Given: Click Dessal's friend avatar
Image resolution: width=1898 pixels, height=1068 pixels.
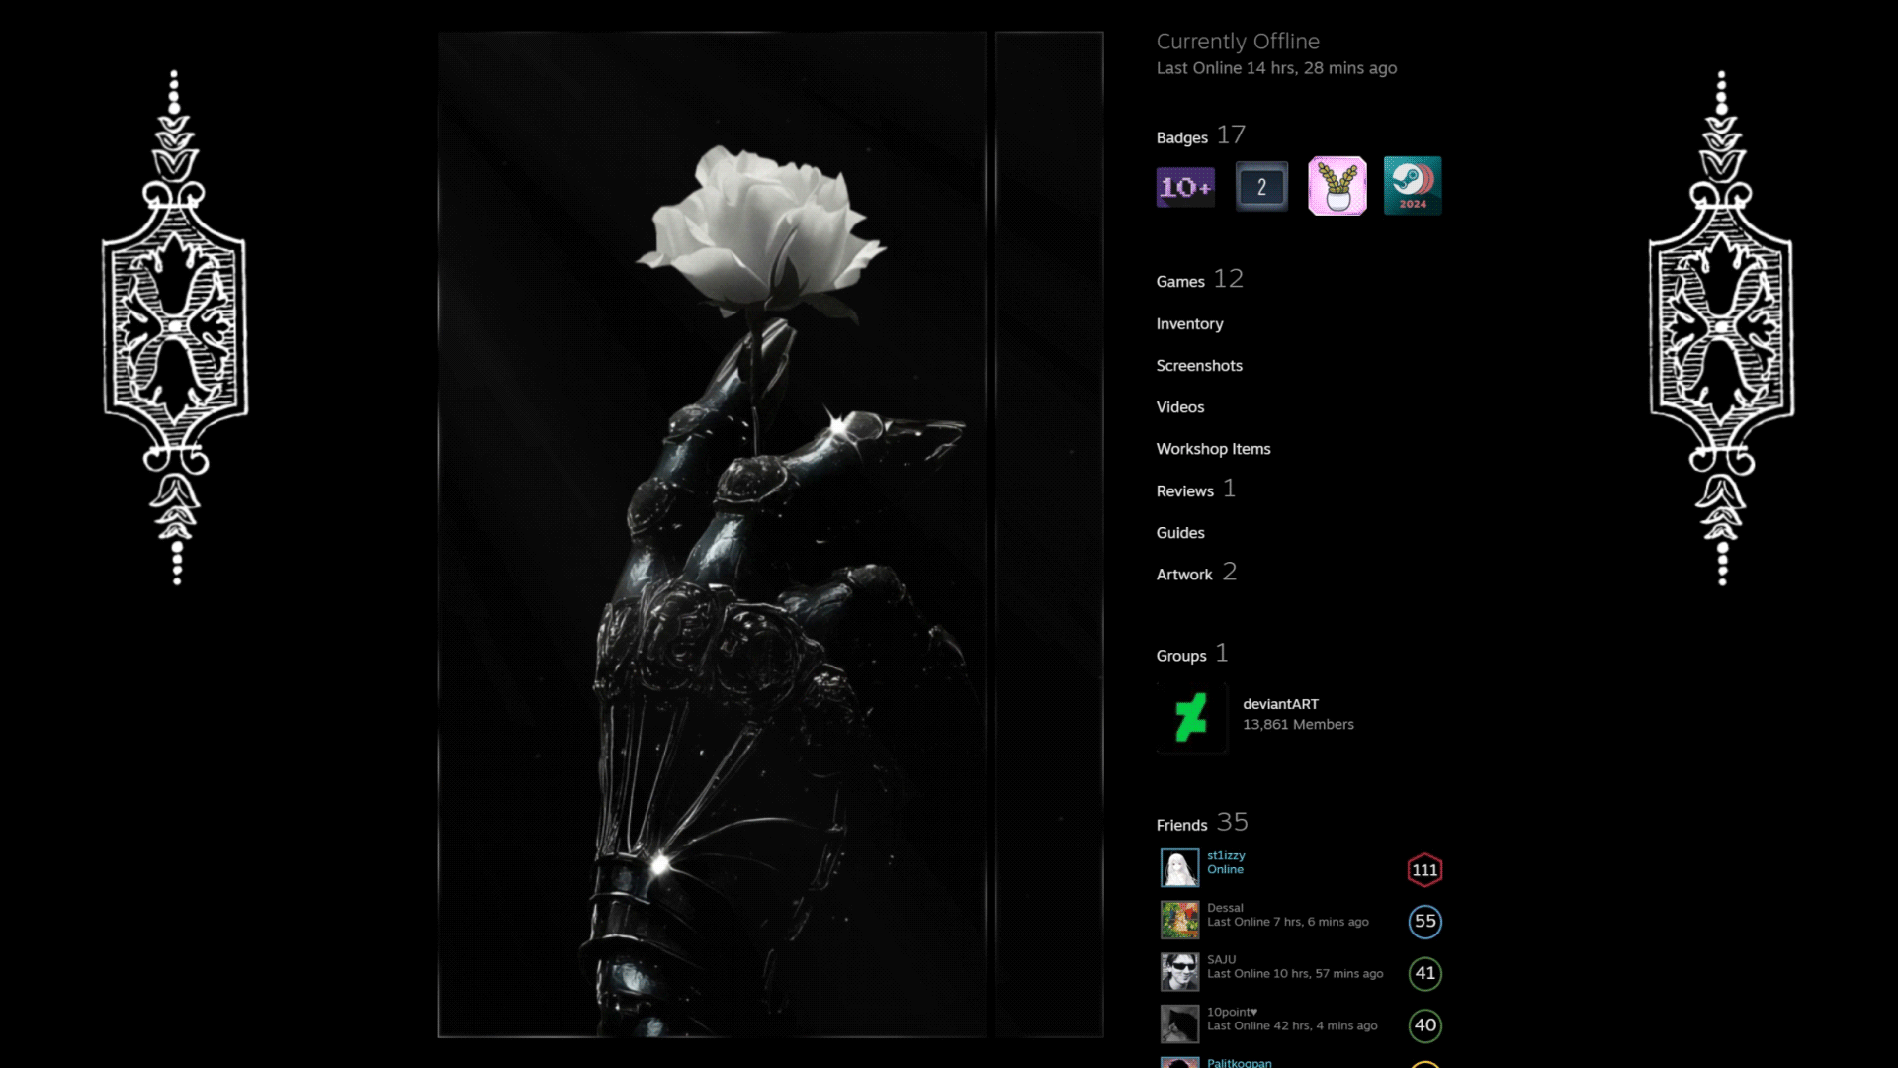Looking at the screenshot, I should (x=1179, y=920).
